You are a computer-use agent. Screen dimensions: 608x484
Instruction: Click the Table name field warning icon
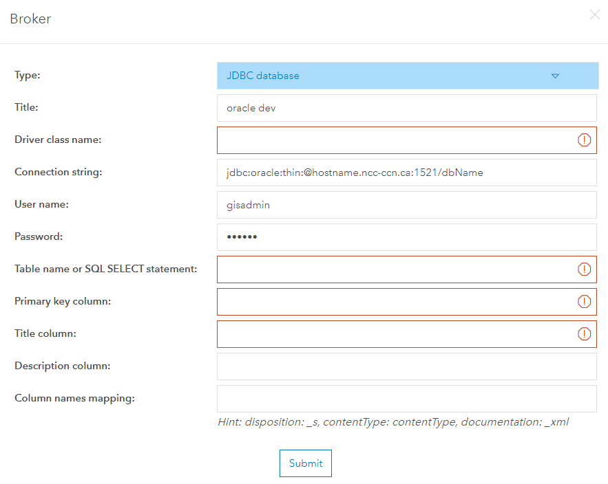584,269
